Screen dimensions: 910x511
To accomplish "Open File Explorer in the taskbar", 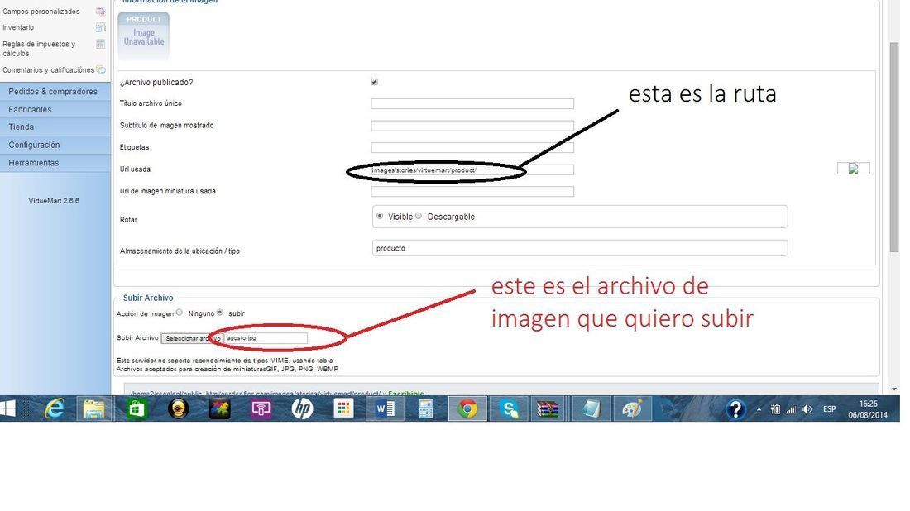I will pyautogui.click(x=94, y=409).
